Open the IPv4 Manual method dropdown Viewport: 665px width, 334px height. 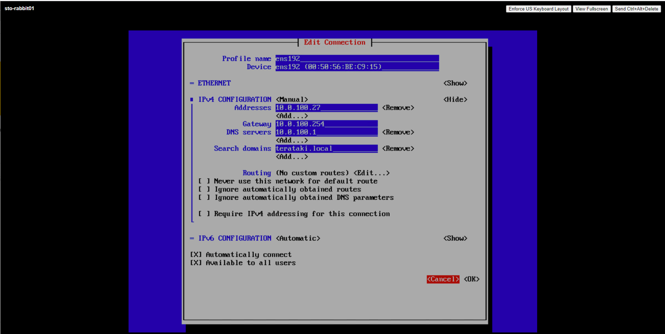292,99
